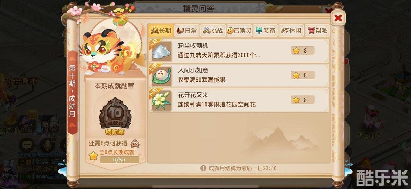Image resolution: width=411 pixels, height=189 pixels.
Task: Click the 人间小如意 fruit icon
Action: coord(162,76)
